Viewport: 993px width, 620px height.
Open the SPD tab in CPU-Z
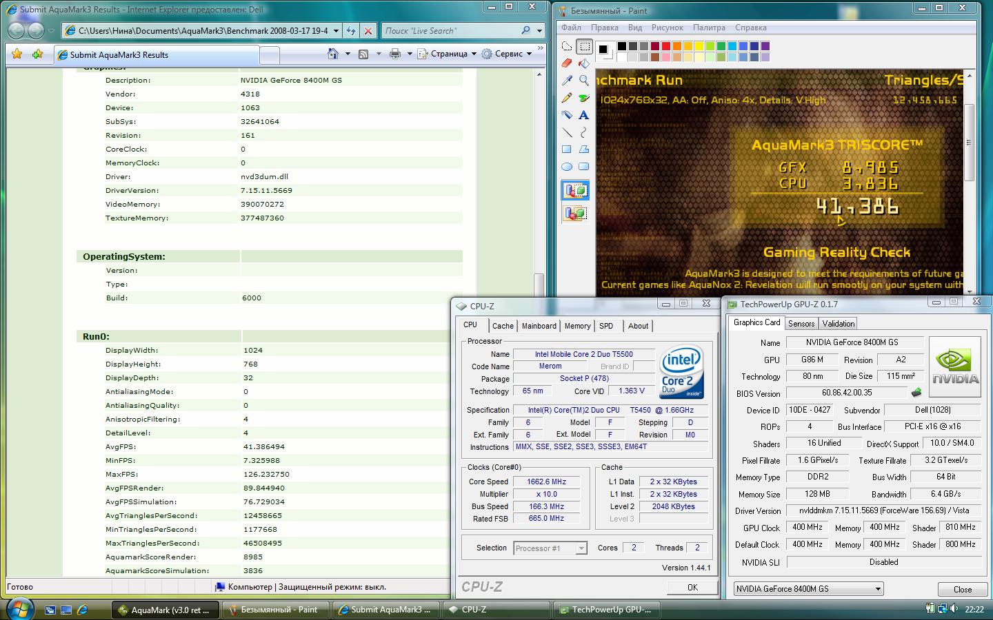point(606,326)
